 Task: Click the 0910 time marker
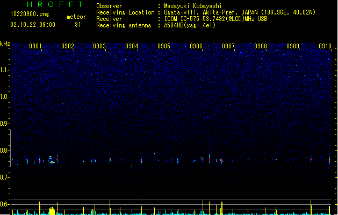coord(325,46)
